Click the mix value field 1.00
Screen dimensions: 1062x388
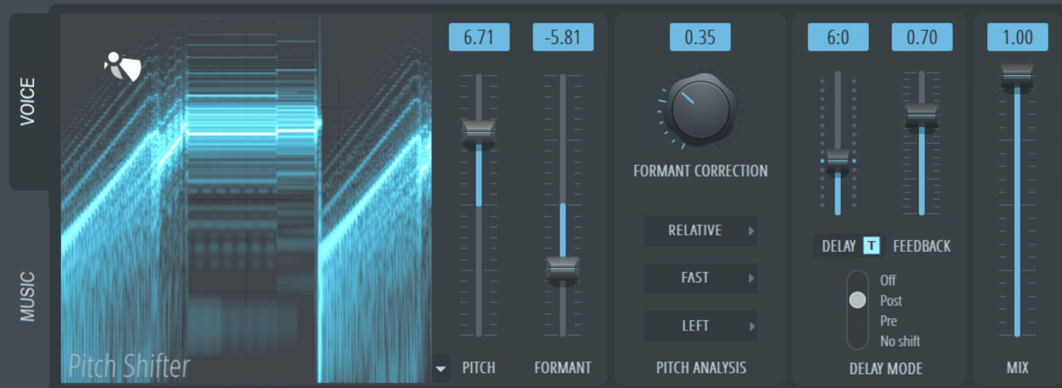1018,37
